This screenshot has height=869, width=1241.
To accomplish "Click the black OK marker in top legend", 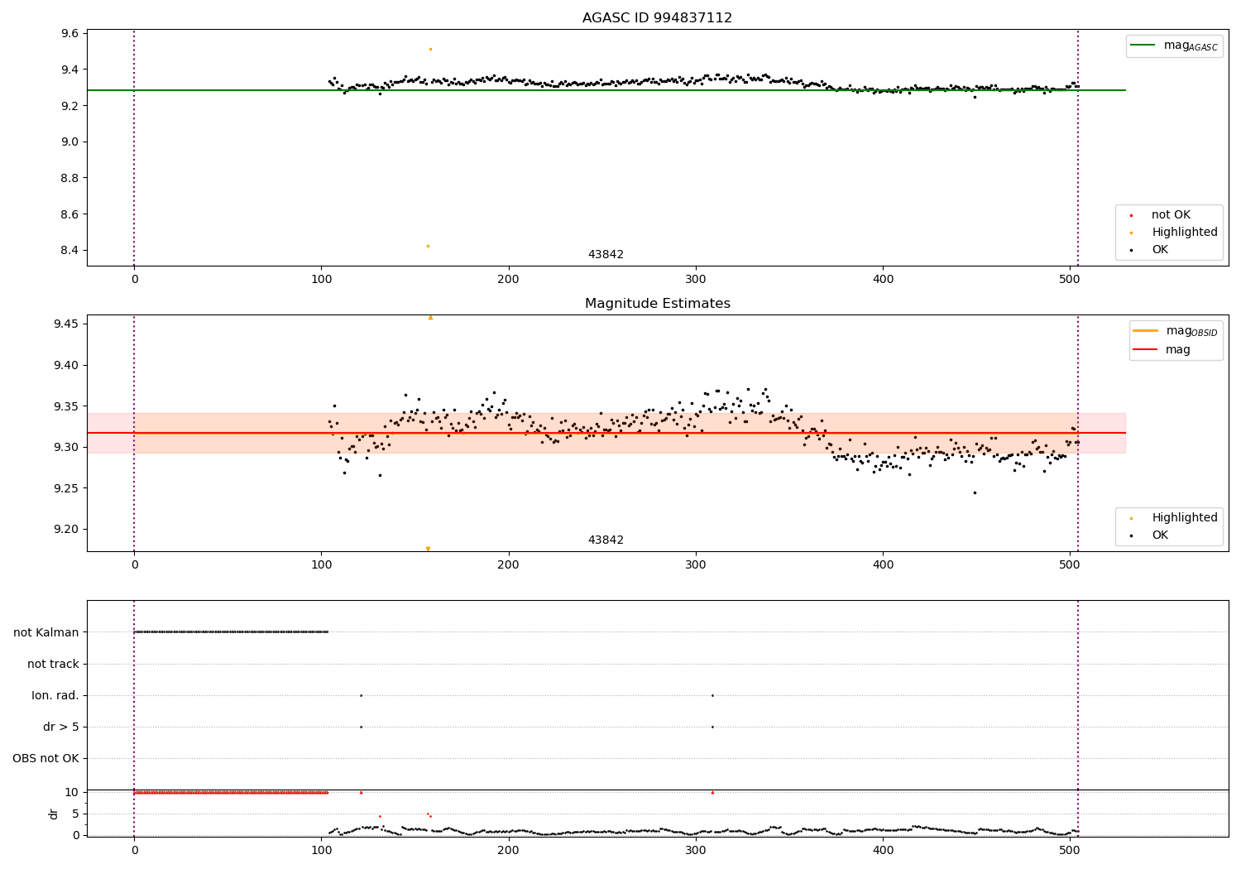I will pos(1131,250).
